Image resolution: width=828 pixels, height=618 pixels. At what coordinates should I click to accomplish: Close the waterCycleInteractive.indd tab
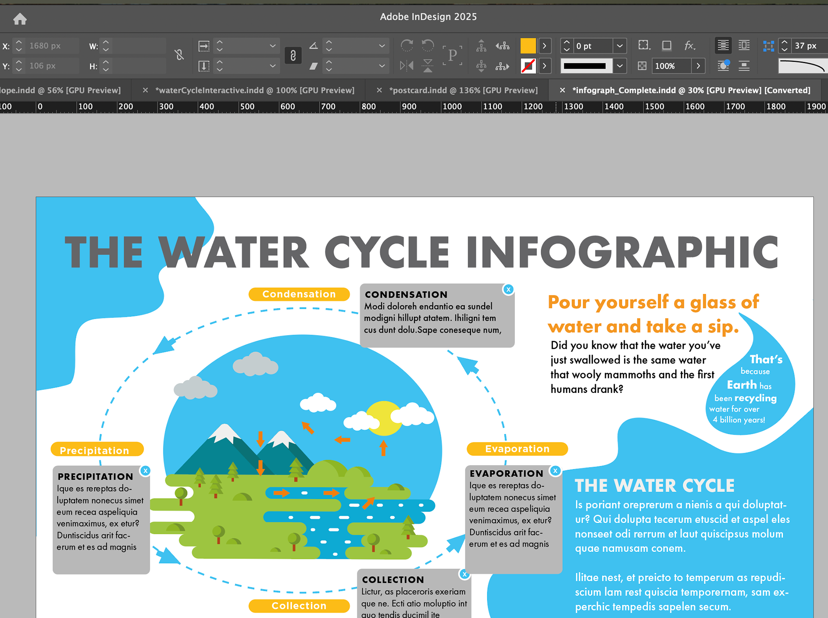145,90
